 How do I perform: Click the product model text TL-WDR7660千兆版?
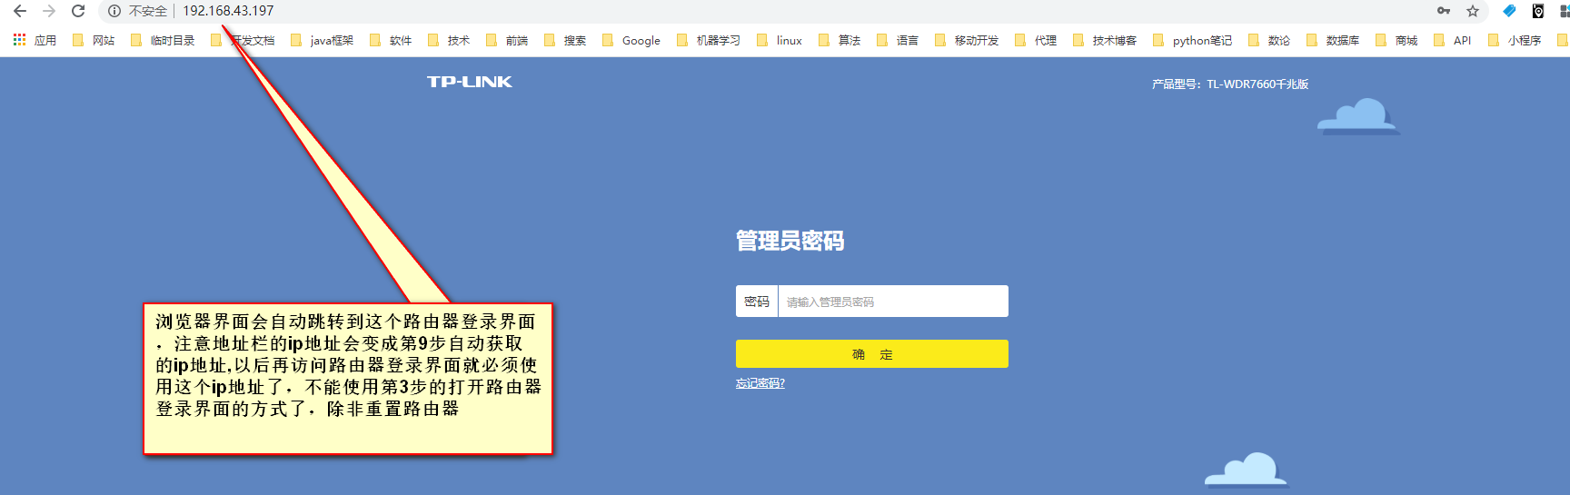tap(1257, 84)
